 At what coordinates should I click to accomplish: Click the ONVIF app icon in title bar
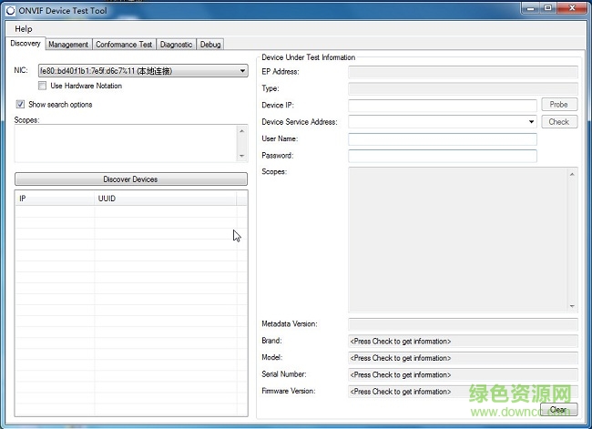(x=10, y=10)
